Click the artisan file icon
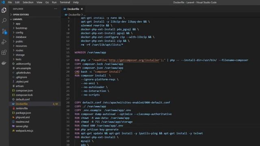 click(13, 86)
